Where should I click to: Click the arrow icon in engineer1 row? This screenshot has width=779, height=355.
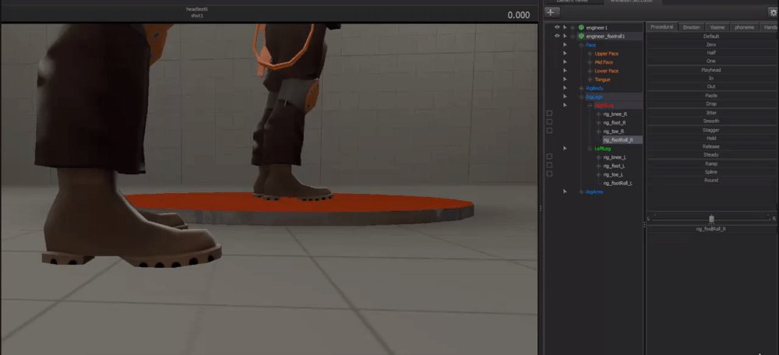click(565, 28)
